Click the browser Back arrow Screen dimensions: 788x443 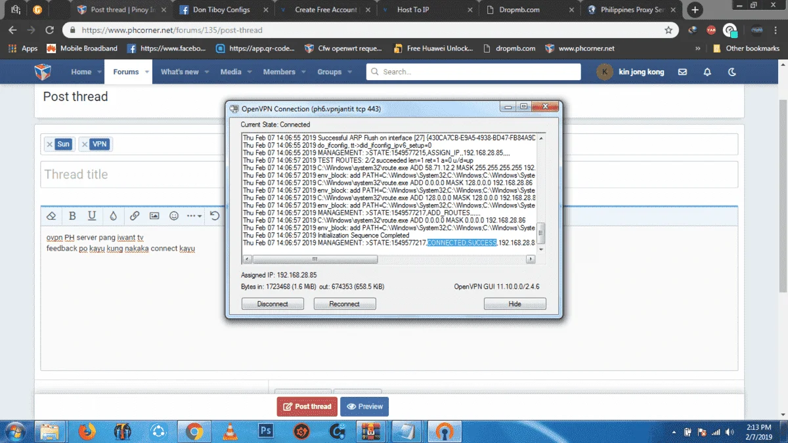tap(12, 30)
